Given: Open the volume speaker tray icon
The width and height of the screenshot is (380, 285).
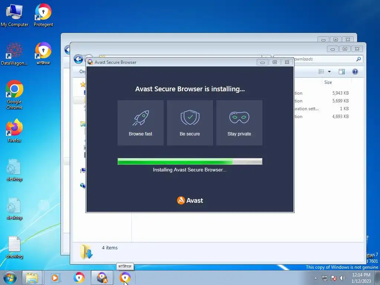Looking at the screenshot, I should coord(343,278).
